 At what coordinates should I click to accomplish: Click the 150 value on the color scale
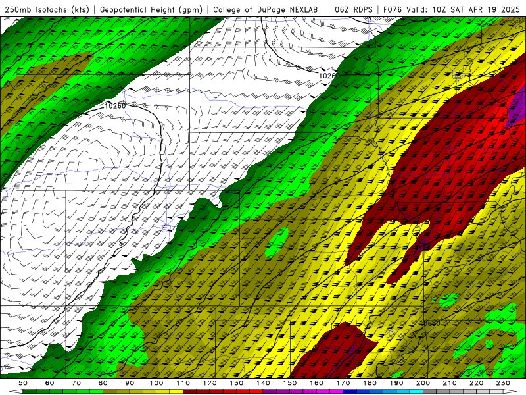coord(290,383)
